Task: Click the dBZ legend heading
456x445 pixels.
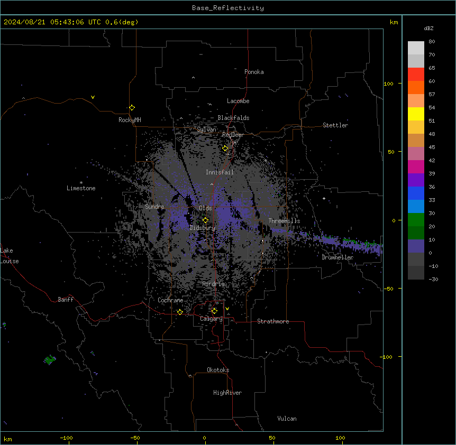Action: coord(428,29)
